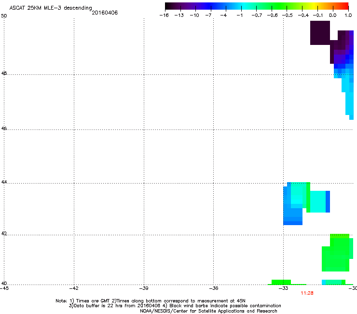357x314 pixels.
Task: Click the date label 20160406 under title
Action: pos(105,13)
